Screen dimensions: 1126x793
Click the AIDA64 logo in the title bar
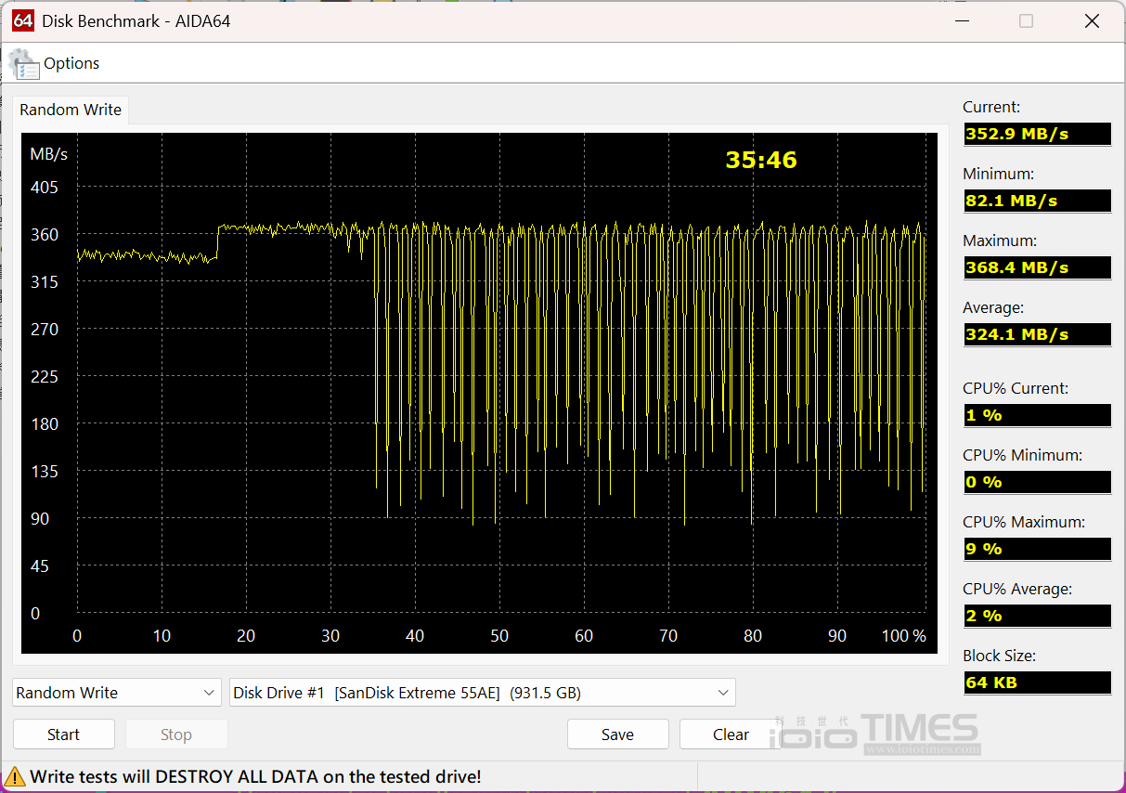click(x=23, y=20)
